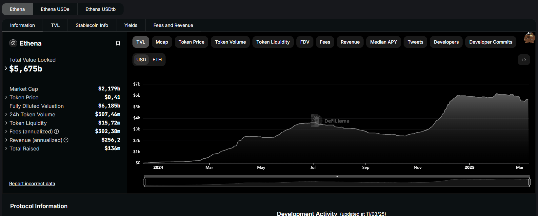538x216 pixels.
Task: Select the Ethena protocol tab
Action: 17,9
